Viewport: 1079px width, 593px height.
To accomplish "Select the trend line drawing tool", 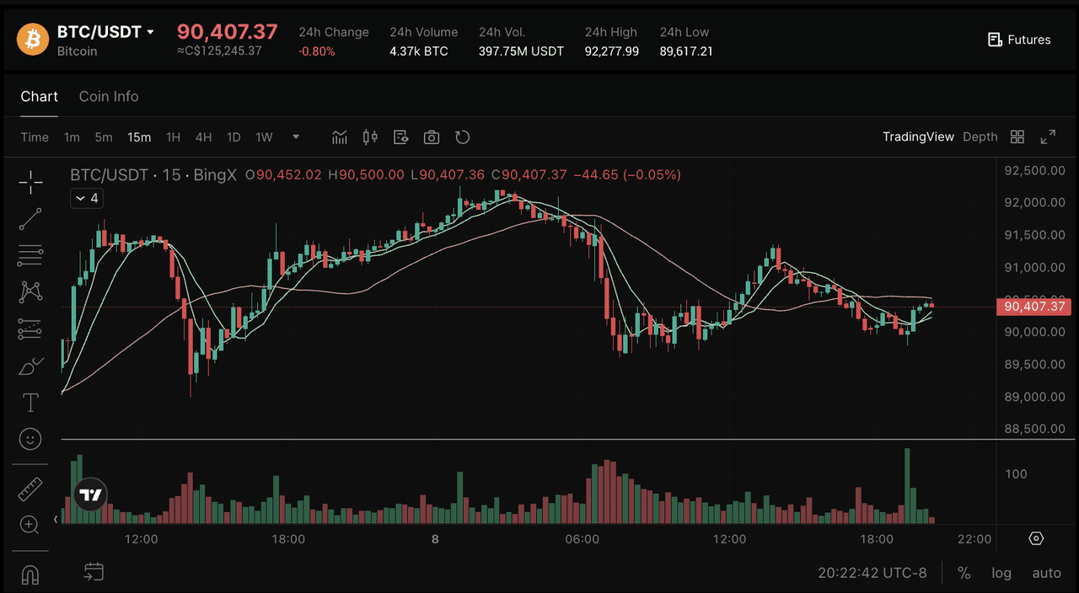I will pos(30,219).
